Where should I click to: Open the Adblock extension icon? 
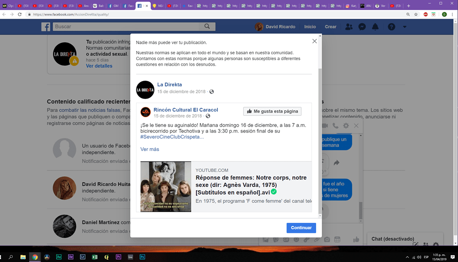coord(426,14)
